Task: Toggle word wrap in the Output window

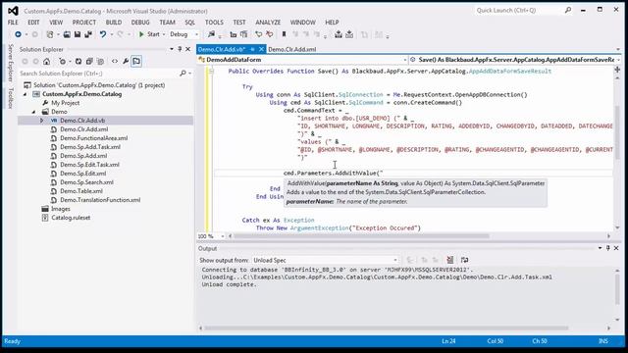Action: [464, 260]
